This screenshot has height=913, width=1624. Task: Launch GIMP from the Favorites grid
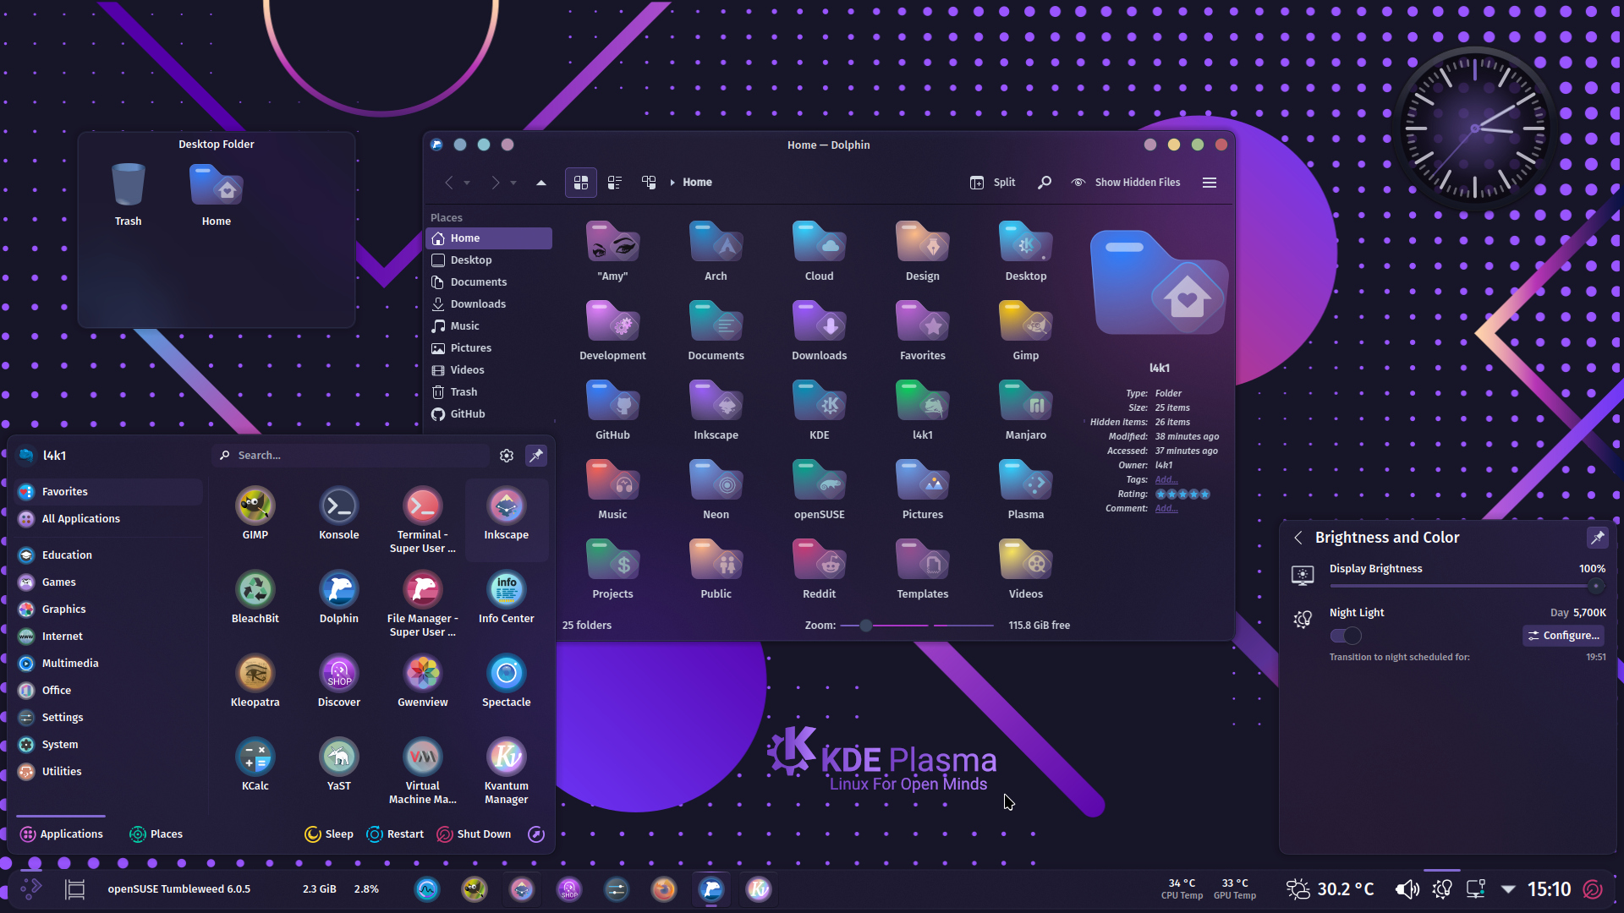pyautogui.click(x=255, y=513)
